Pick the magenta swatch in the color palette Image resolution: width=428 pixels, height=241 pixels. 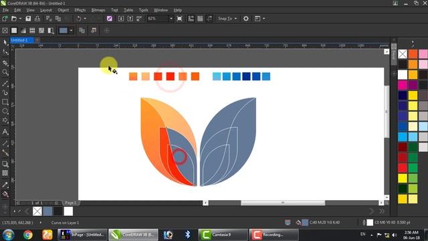(x=403, y=85)
